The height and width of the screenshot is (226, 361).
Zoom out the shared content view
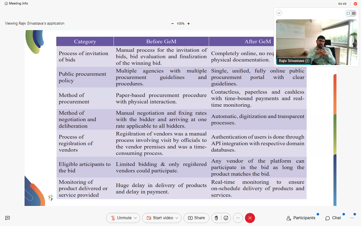tap(172, 24)
